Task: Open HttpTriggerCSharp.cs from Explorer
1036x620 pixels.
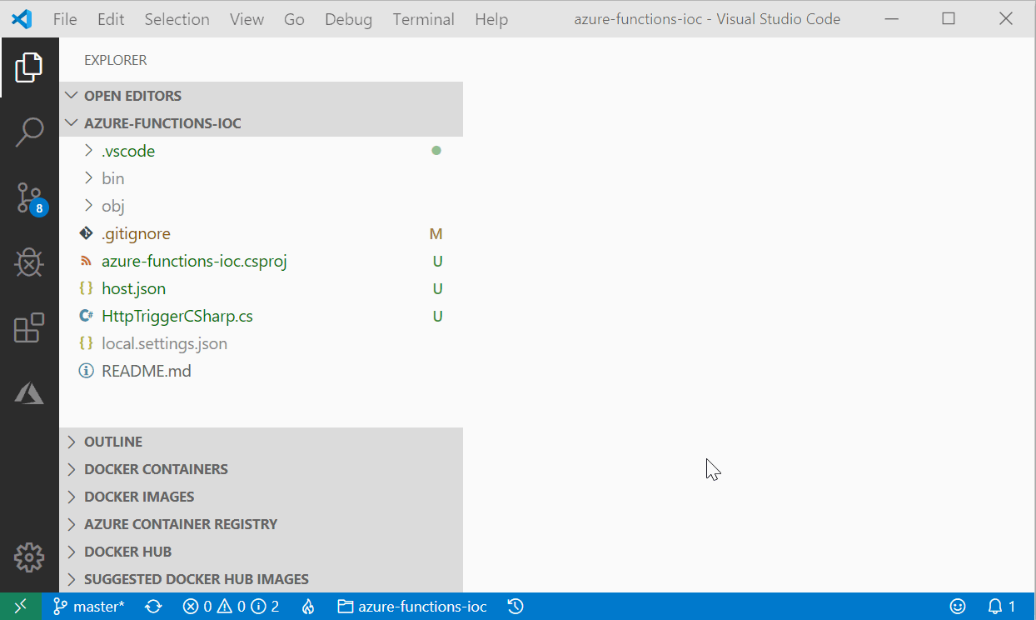Action: point(177,315)
